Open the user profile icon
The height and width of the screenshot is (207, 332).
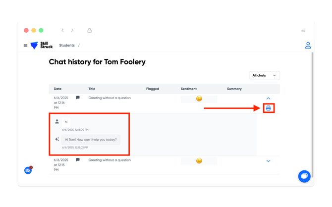[308, 45]
